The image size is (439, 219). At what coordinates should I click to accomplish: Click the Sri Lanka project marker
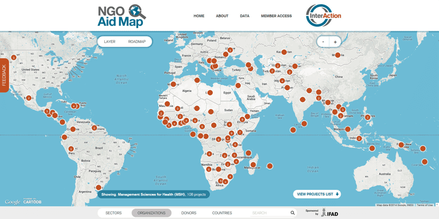click(x=304, y=123)
